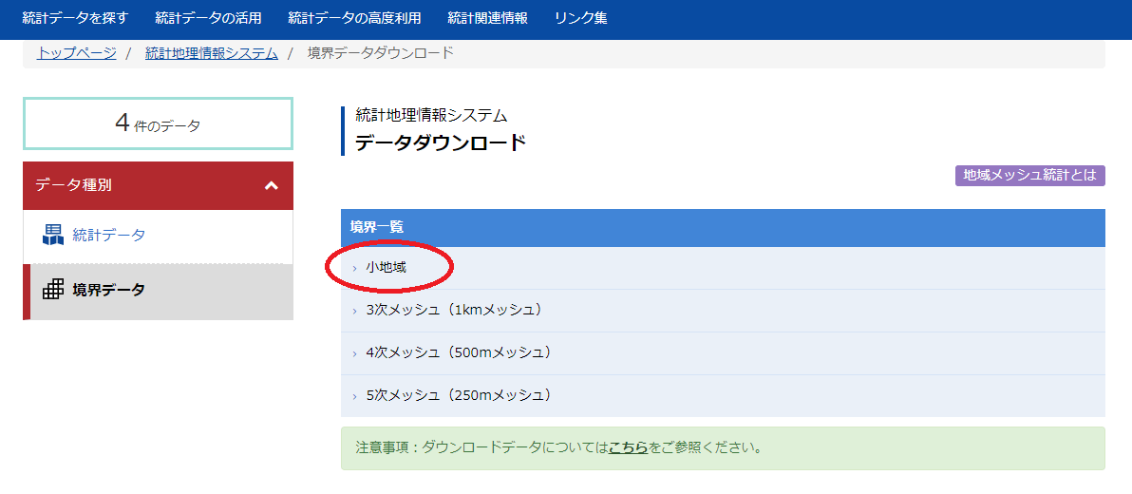This screenshot has height=494, width=1132.
Task: Click the データダウンロード heading
Action: 441,143
